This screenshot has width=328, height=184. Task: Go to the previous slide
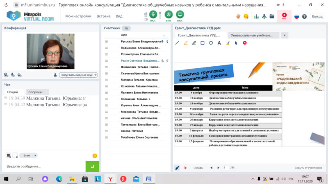211,168
